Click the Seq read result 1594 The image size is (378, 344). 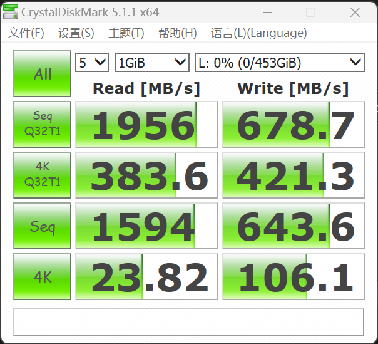[146, 226]
